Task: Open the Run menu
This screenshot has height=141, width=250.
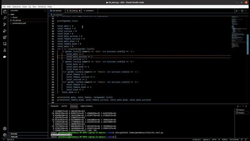Action: [x=34, y=7]
